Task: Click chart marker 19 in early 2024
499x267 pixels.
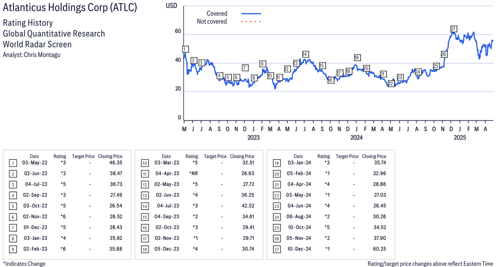Action: (357, 58)
